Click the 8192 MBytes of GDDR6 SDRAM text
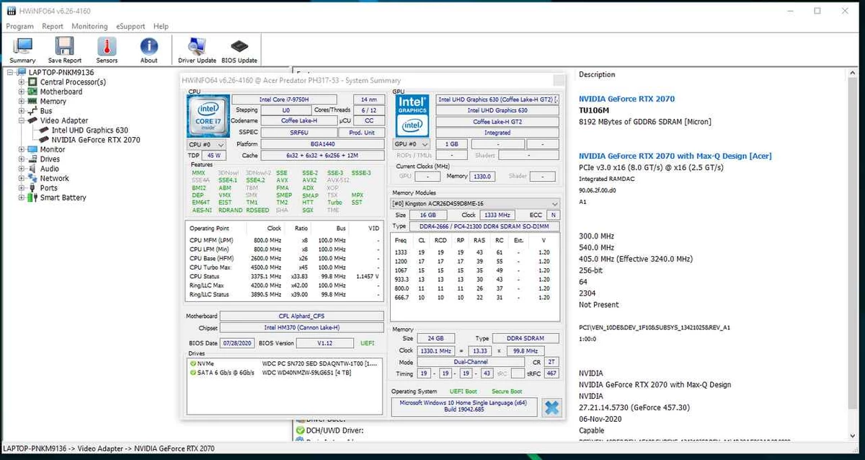Viewport: 865px width, 460px height. coord(645,122)
